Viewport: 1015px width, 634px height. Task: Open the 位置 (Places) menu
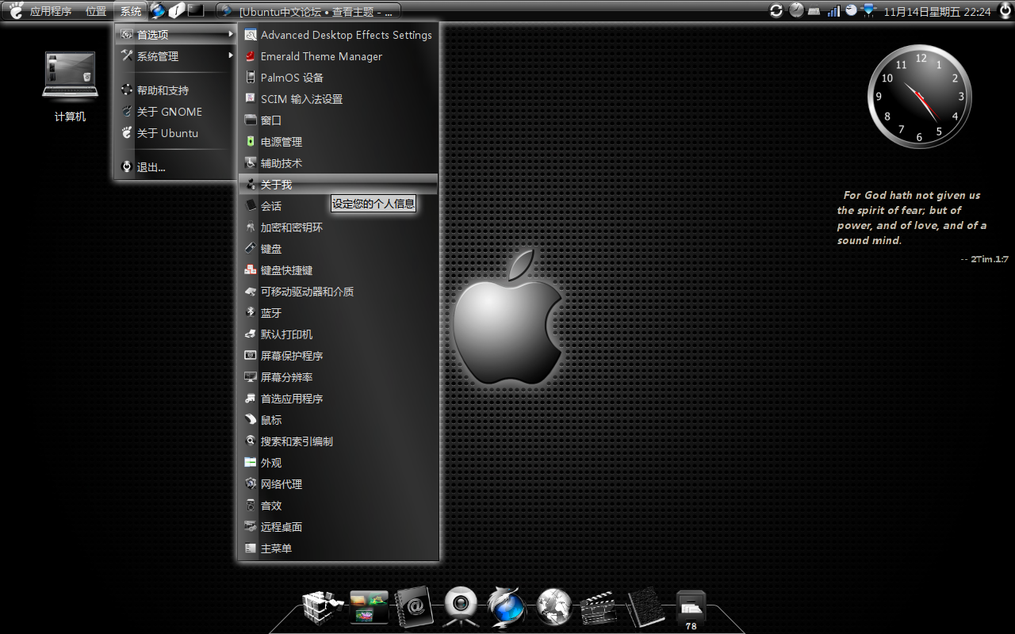[96, 11]
